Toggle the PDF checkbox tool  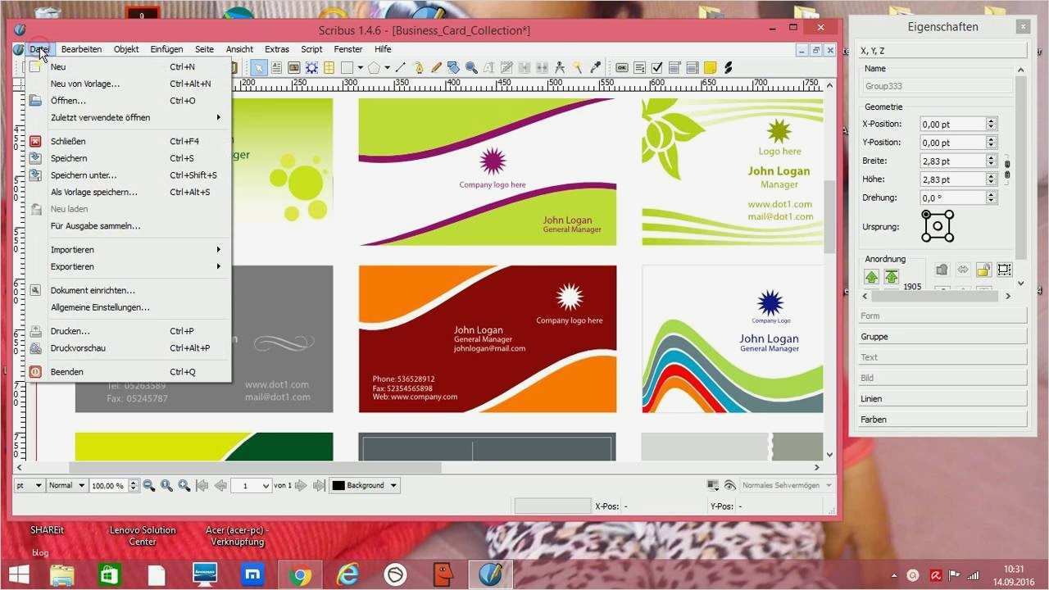(x=656, y=67)
